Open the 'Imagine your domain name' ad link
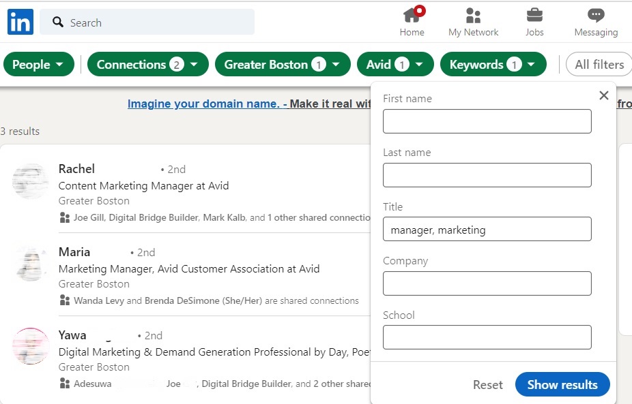 203,104
